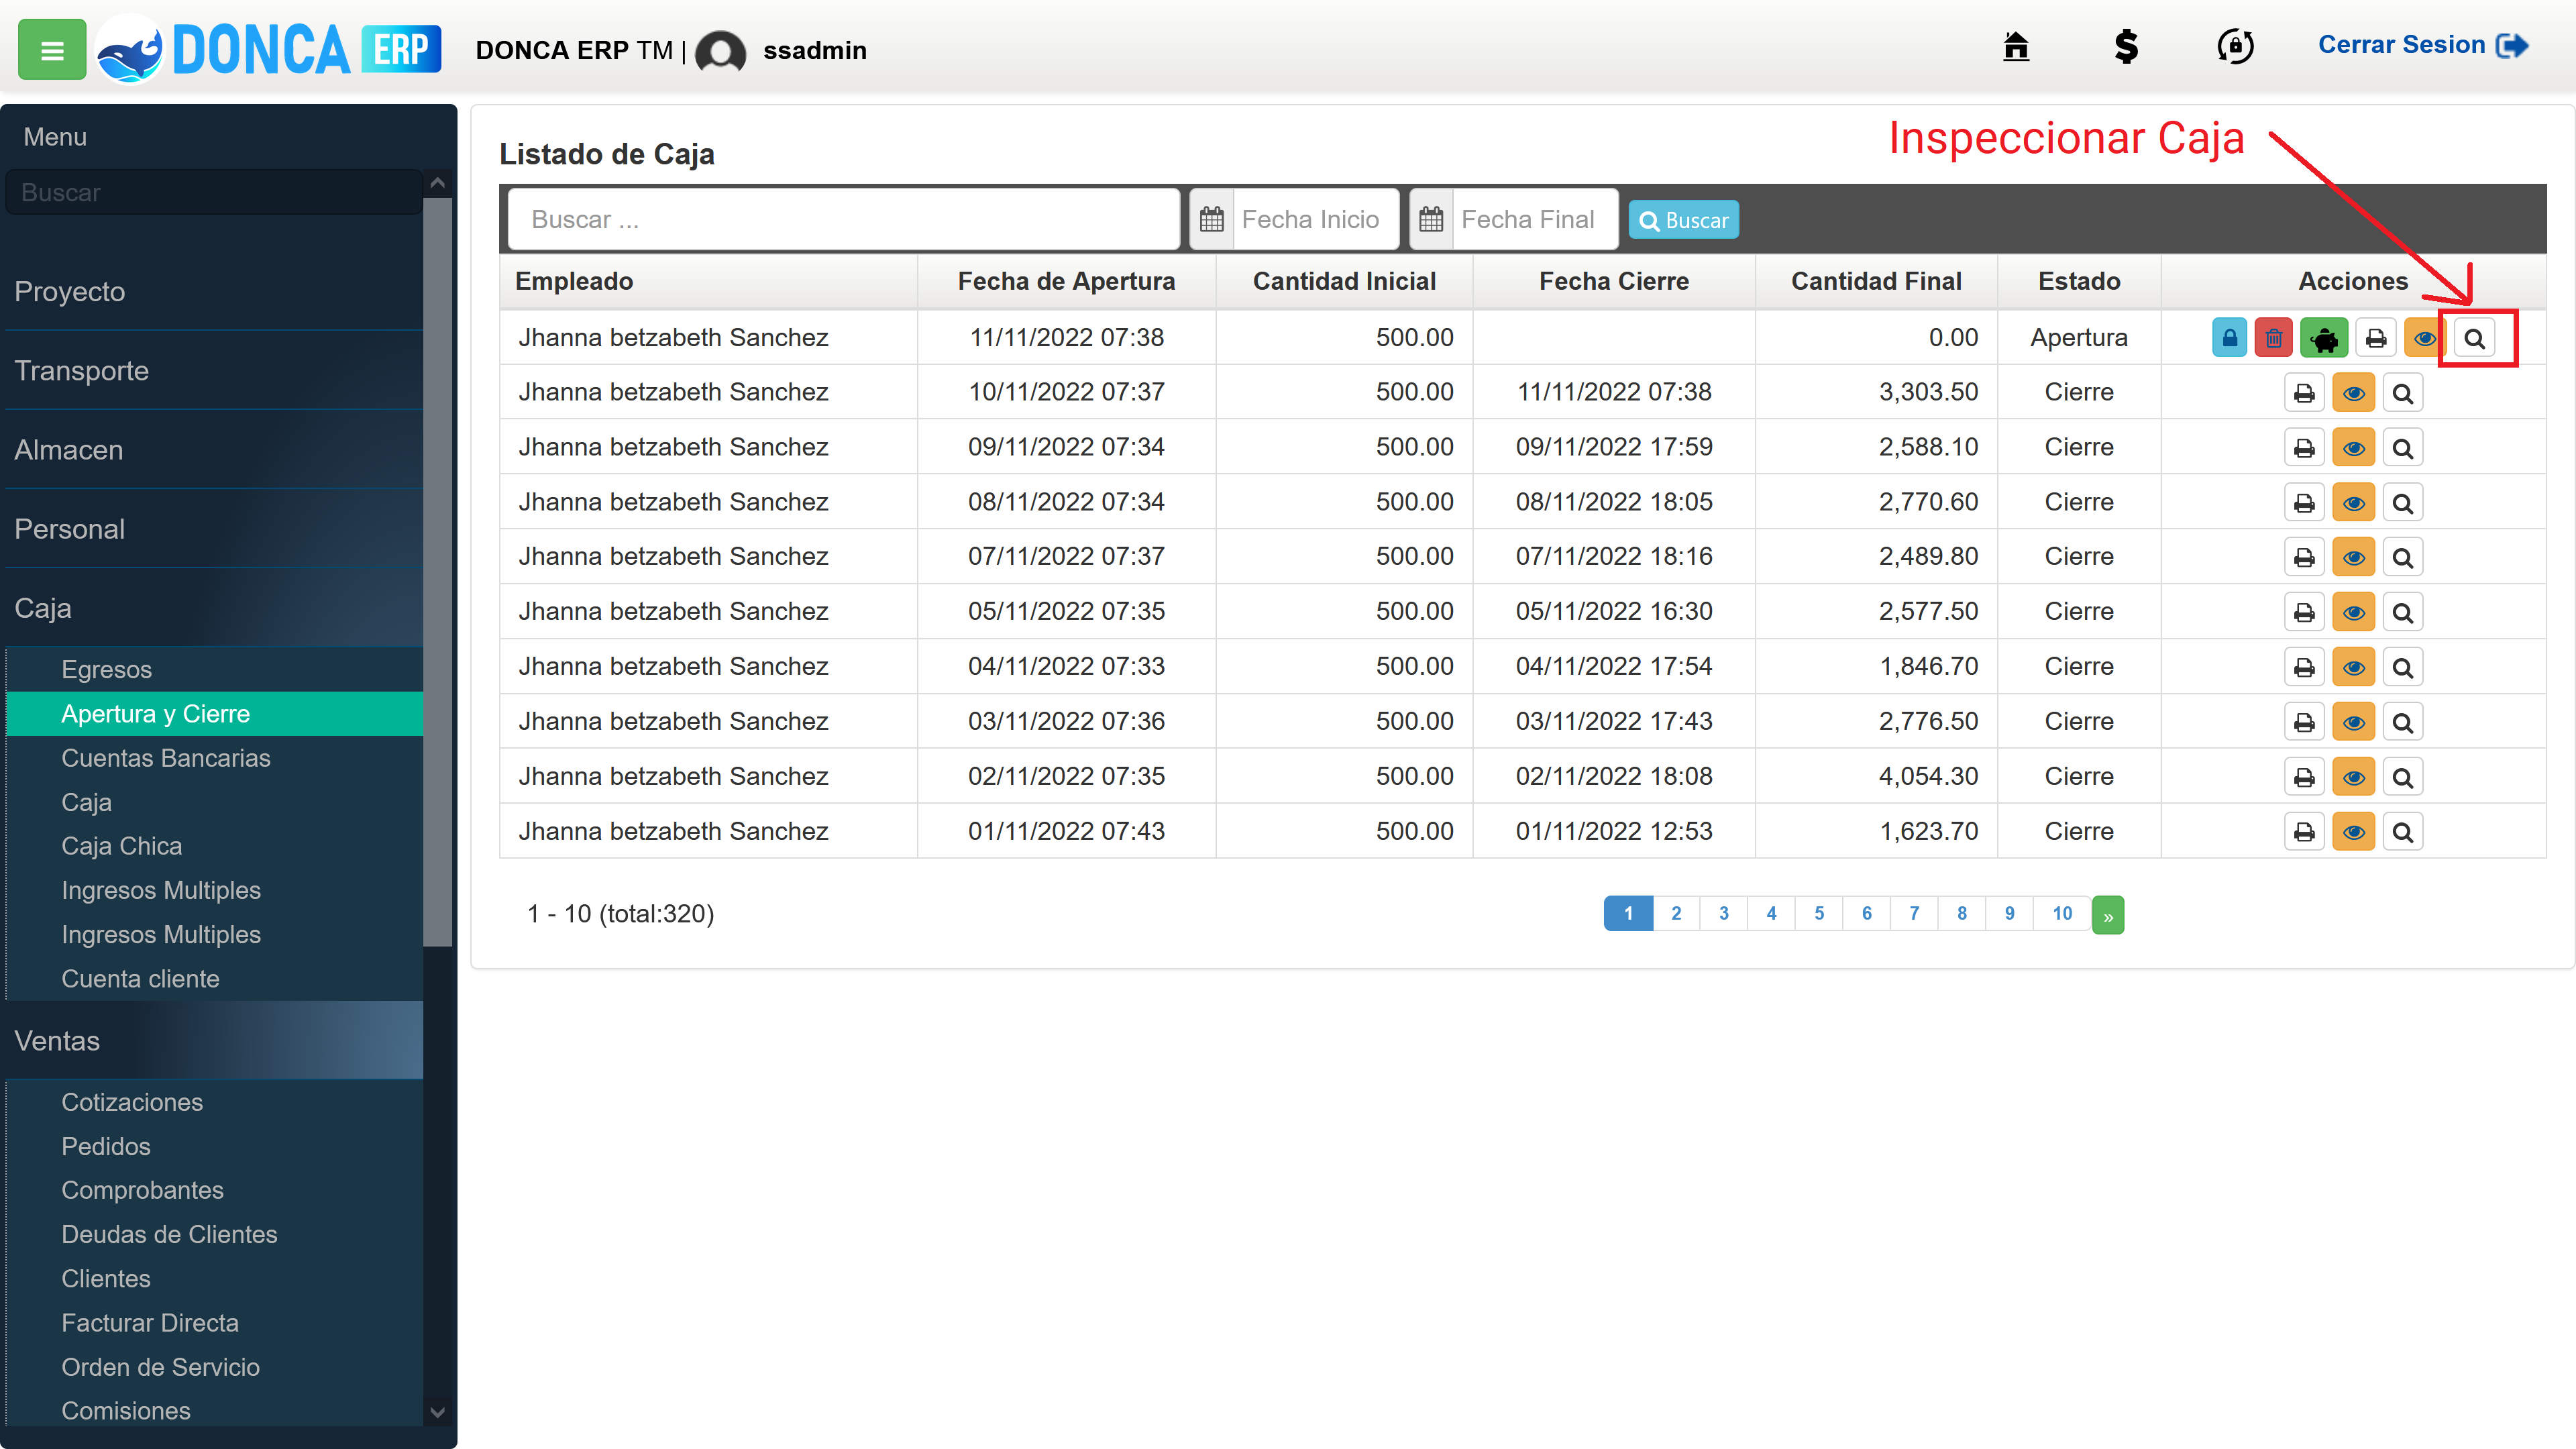Viewport: 2576px width, 1449px height.
Task: Toggle the green hamburger menu button
Action: [52, 49]
